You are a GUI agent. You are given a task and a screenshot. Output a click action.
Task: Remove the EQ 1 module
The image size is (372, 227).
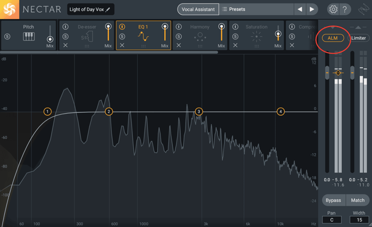[x=122, y=45]
